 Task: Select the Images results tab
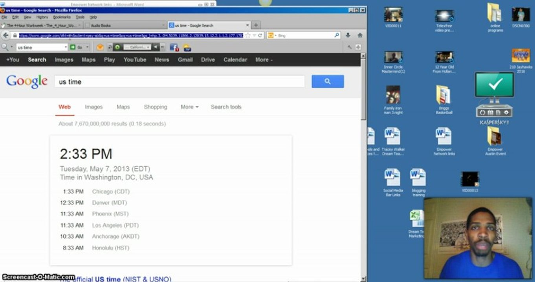click(x=93, y=107)
